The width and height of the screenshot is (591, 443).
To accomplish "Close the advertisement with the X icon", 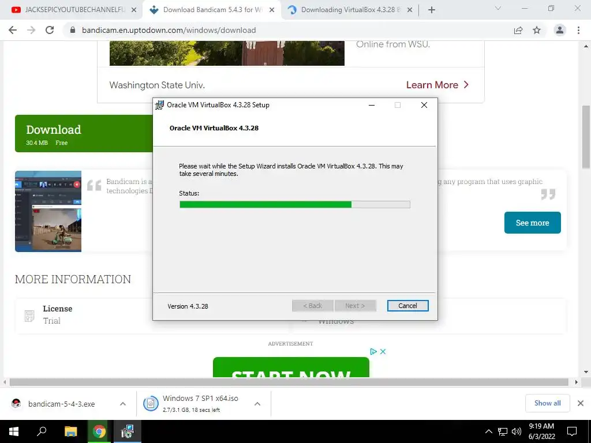I will [383, 351].
